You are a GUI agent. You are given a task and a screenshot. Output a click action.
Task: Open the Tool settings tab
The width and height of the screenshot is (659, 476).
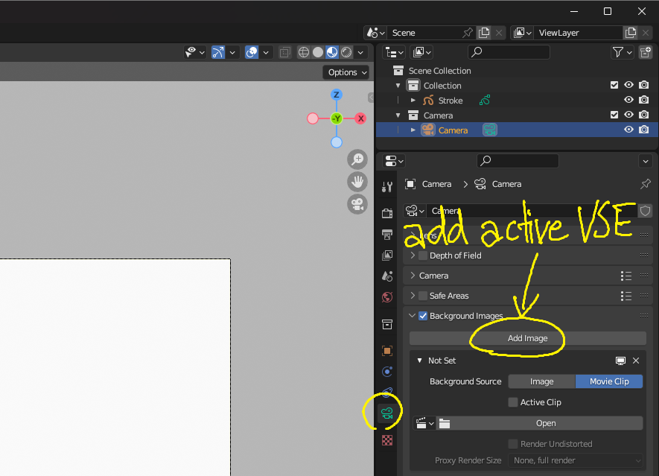[387, 187]
